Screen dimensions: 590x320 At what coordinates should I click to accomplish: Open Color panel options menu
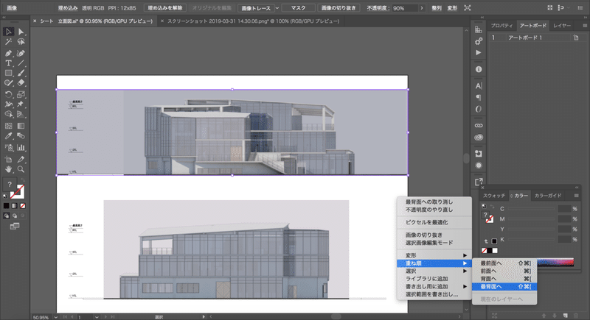click(x=576, y=196)
